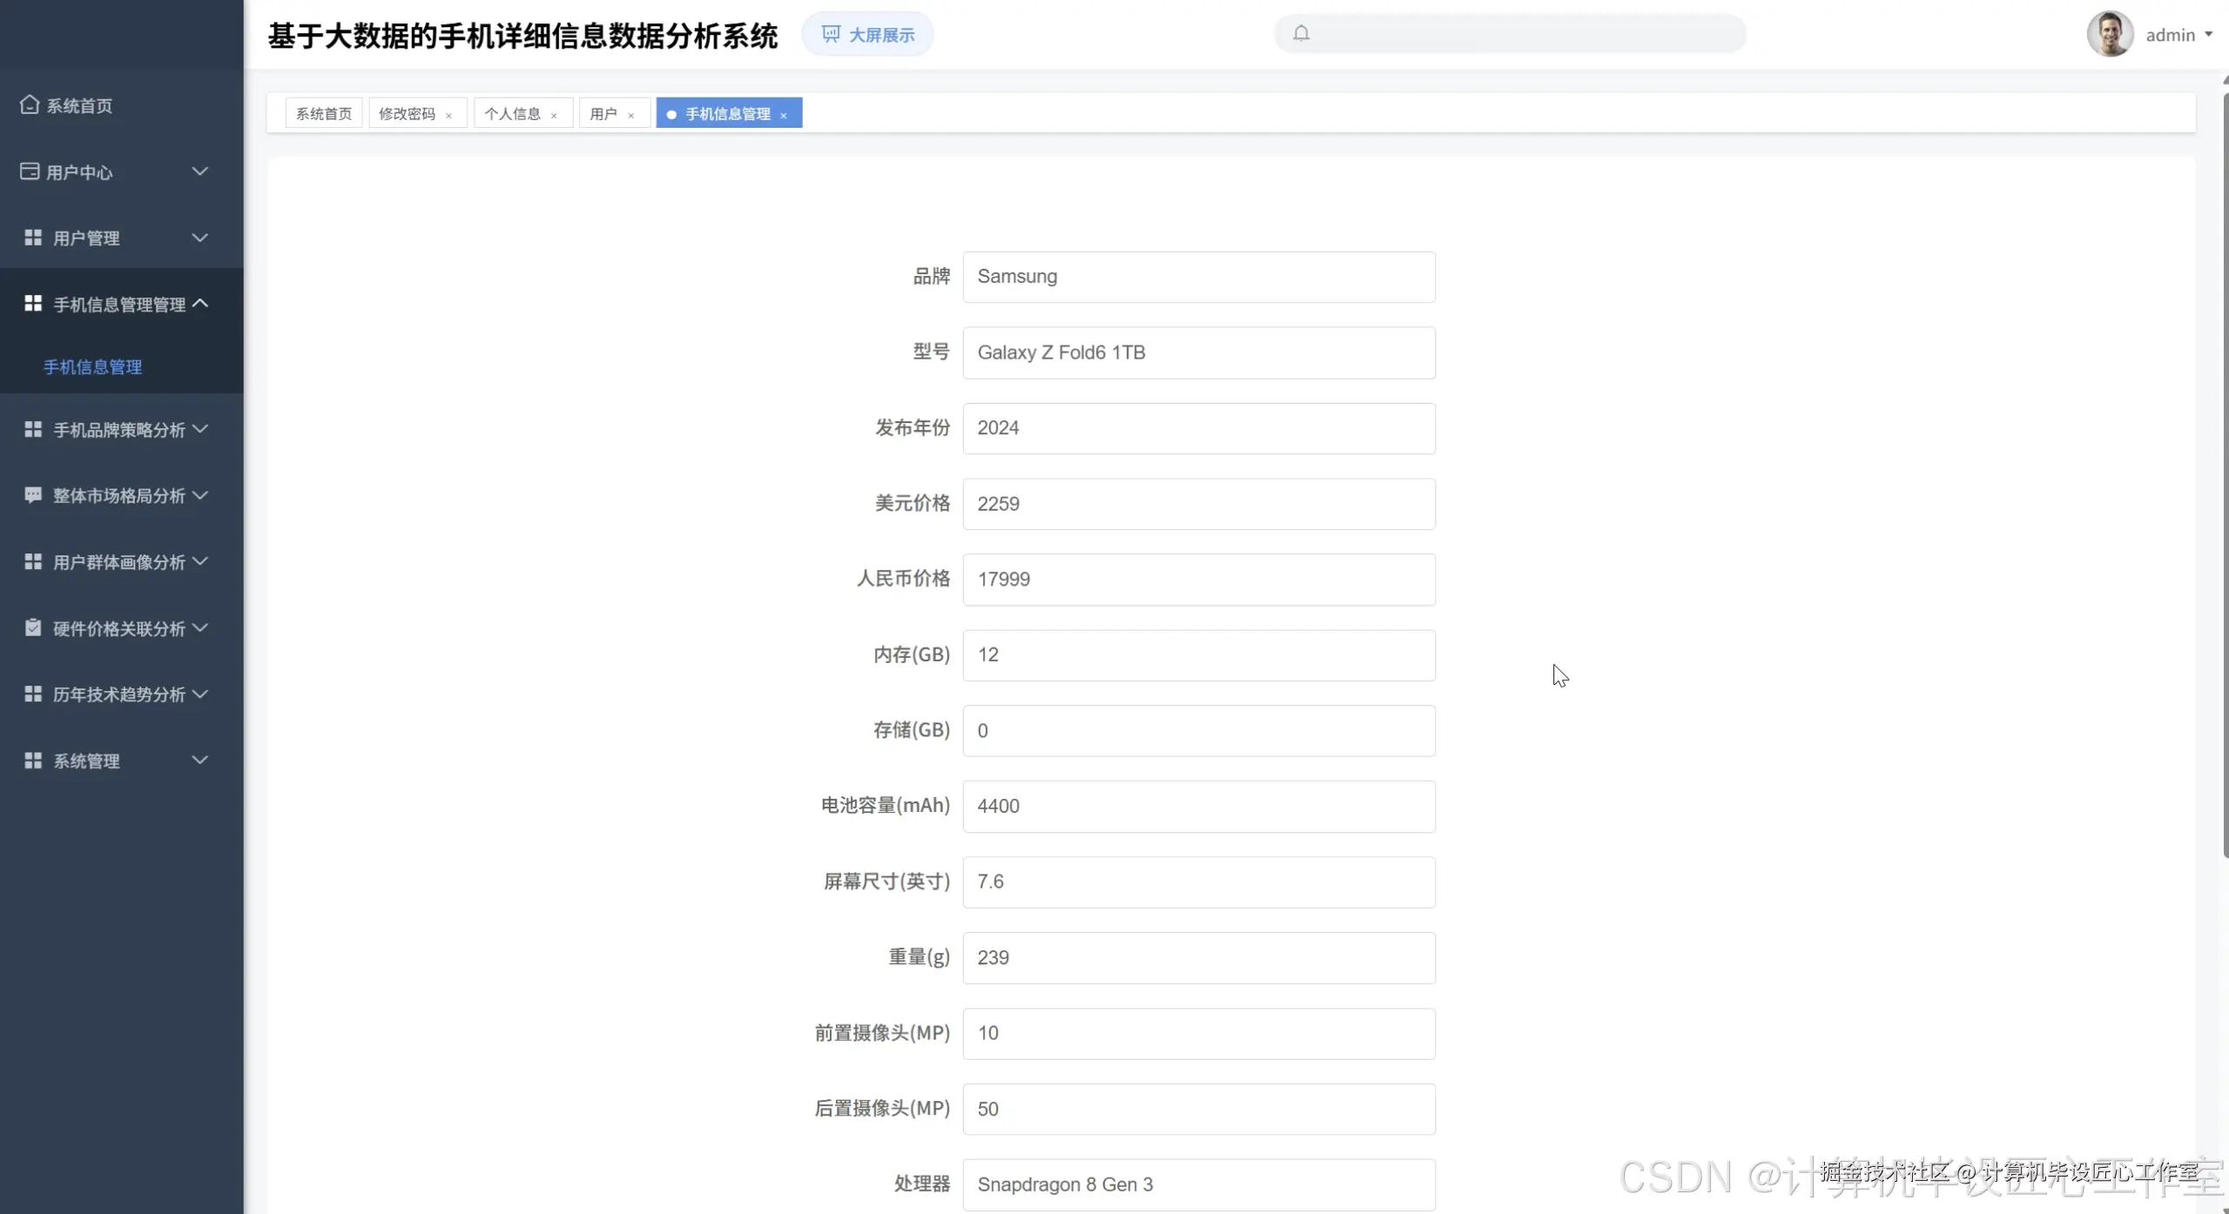
Task: Click the 整体市场格局分析 chat icon
Action: [x=33, y=495]
